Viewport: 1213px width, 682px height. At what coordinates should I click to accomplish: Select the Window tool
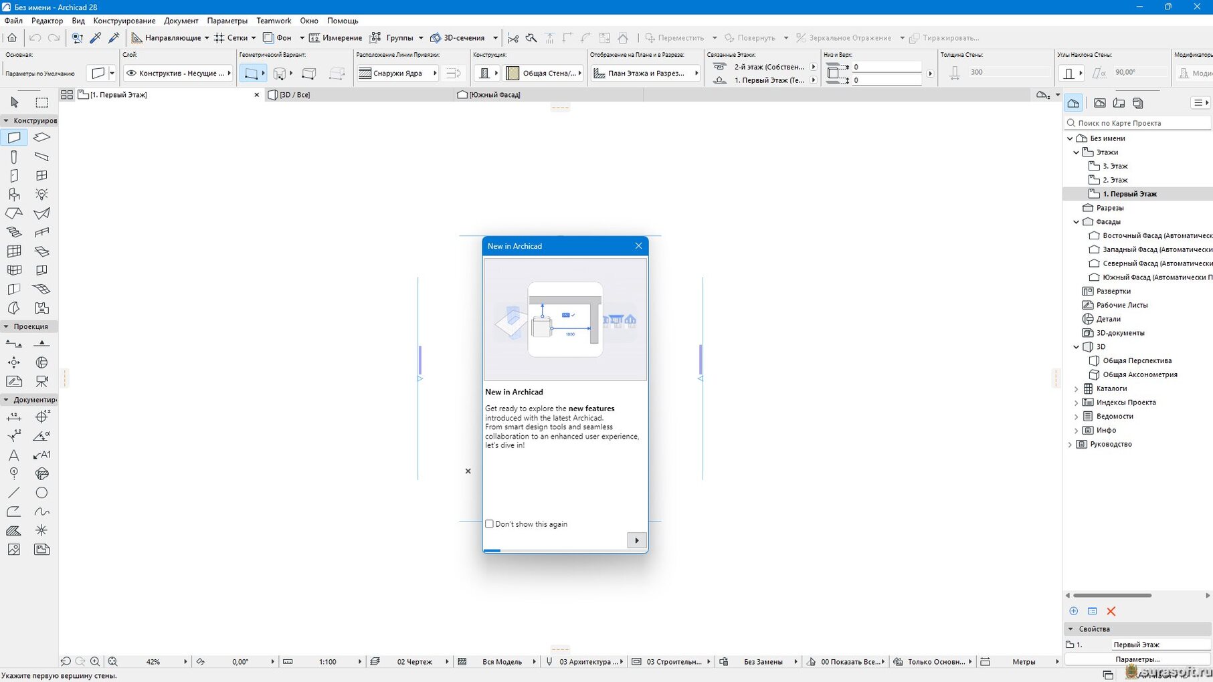coord(41,175)
